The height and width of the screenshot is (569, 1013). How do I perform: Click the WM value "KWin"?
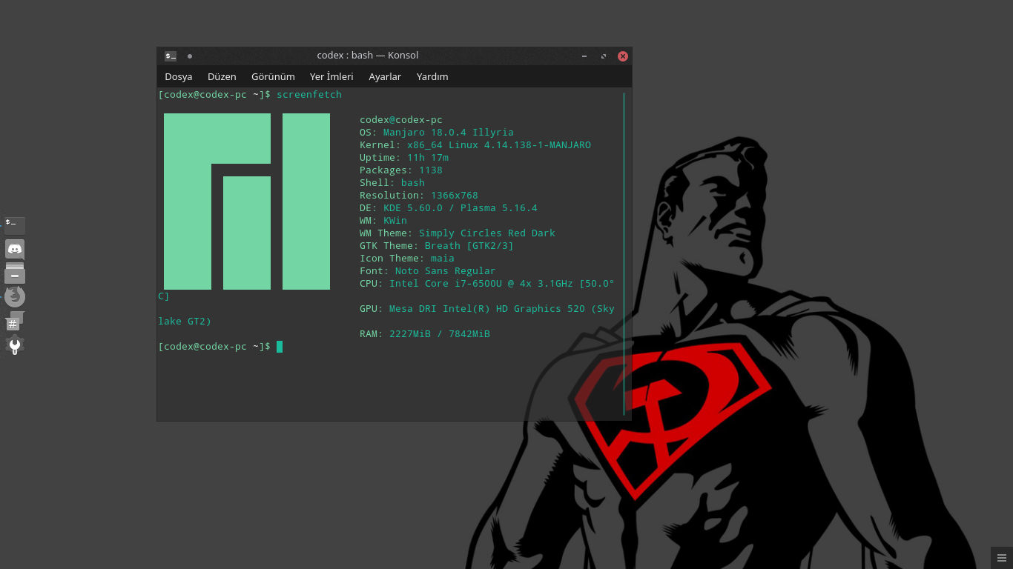tap(395, 221)
